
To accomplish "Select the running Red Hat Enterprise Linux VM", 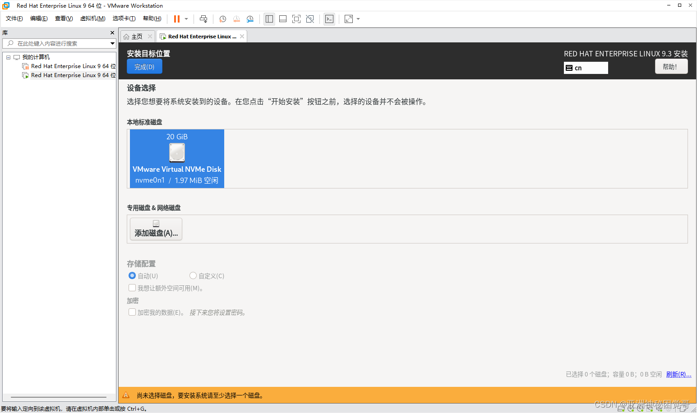I will pos(69,75).
